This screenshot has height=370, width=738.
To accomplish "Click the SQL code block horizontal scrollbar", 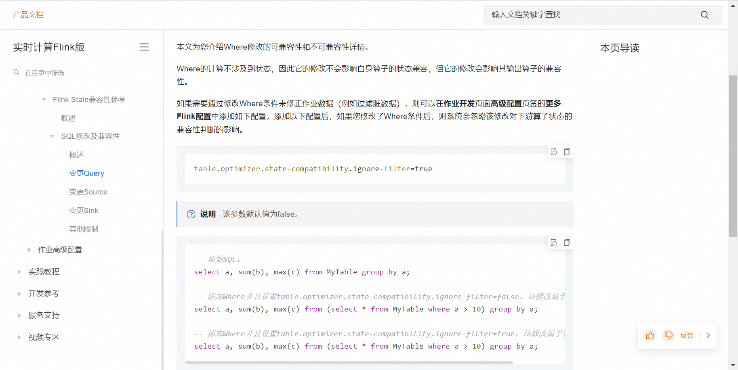I will coord(349,363).
